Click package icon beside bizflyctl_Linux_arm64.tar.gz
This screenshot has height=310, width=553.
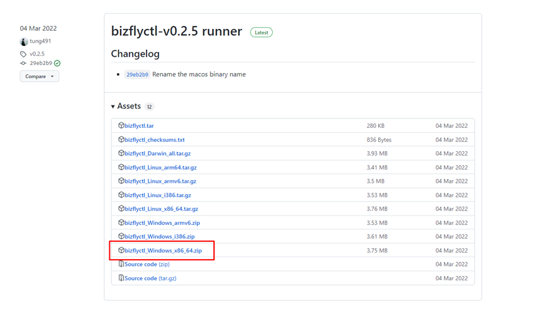click(121, 167)
